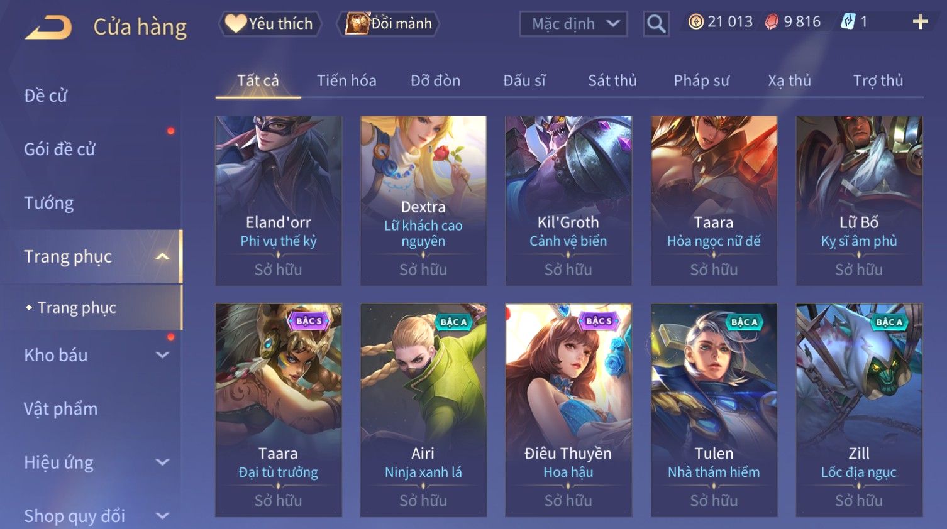
Task: Tap the gold coin balance icon
Action: (x=695, y=22)
